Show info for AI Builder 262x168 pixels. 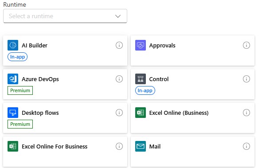coord(119,45)
